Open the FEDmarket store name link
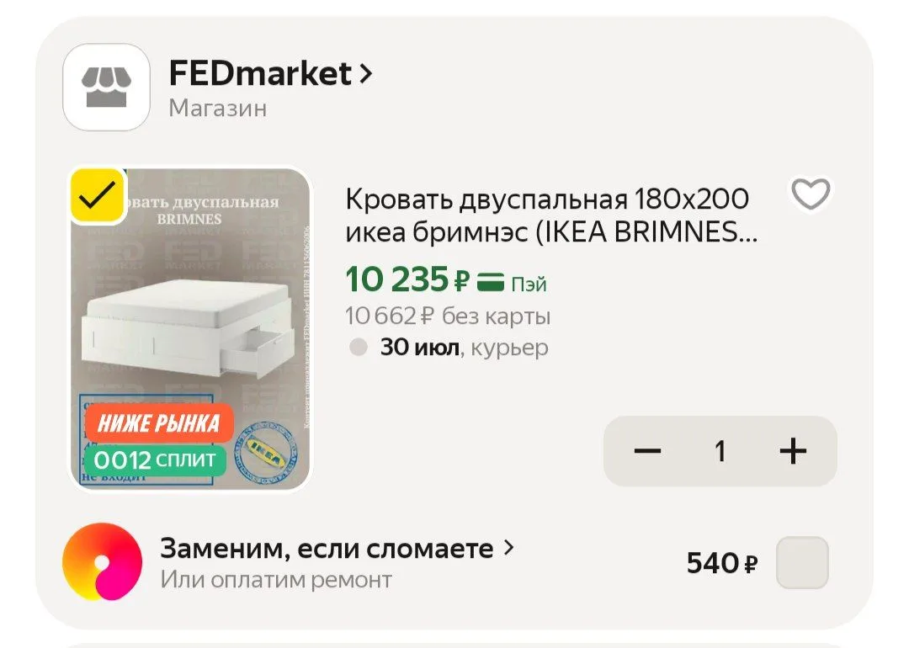The width and height of the screenshot is (909, 648). point(260,73)
